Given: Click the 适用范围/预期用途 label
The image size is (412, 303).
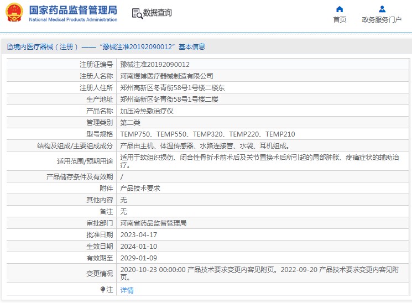Looking at the screenshot, I should [85, 161].
